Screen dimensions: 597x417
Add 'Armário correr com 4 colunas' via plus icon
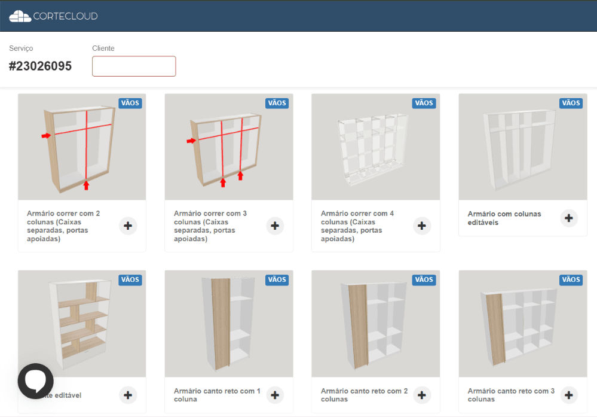tap(422, 226)
